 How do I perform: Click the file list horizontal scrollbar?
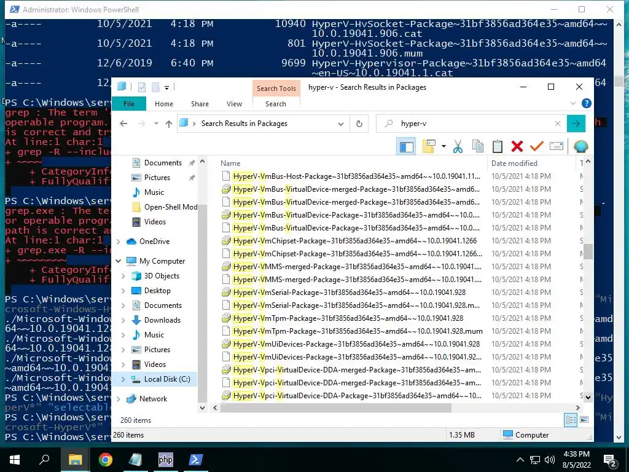tap(335, 408)
